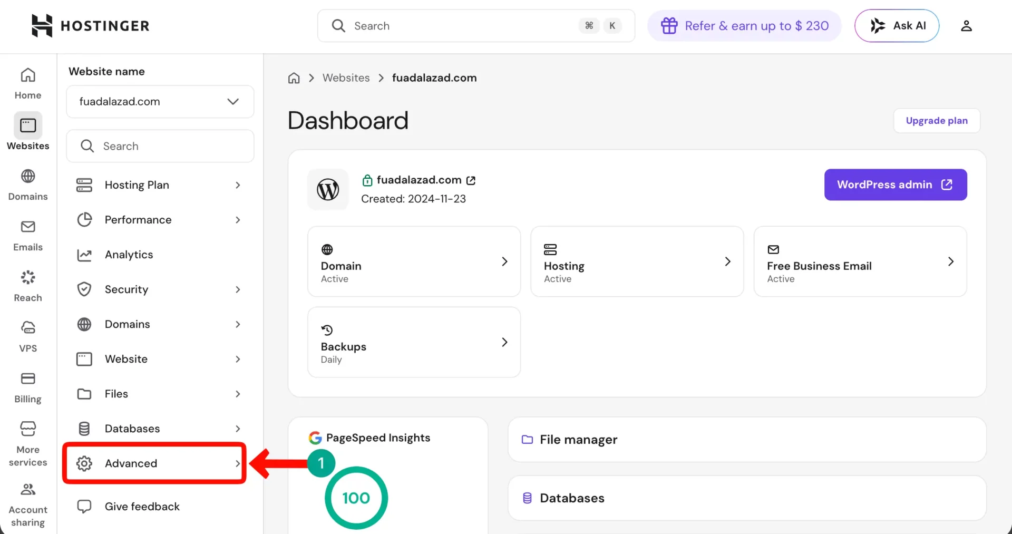Go to Home in left sidebar

tap(28, 83)
